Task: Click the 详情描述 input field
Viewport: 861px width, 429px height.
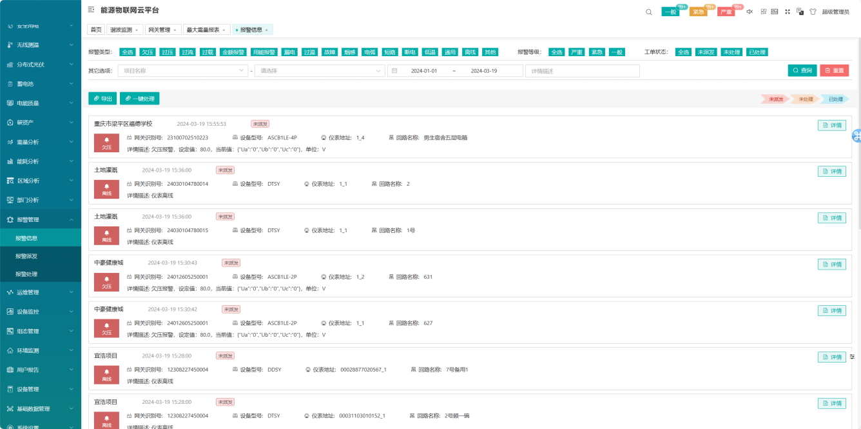Action: (583, 71)
